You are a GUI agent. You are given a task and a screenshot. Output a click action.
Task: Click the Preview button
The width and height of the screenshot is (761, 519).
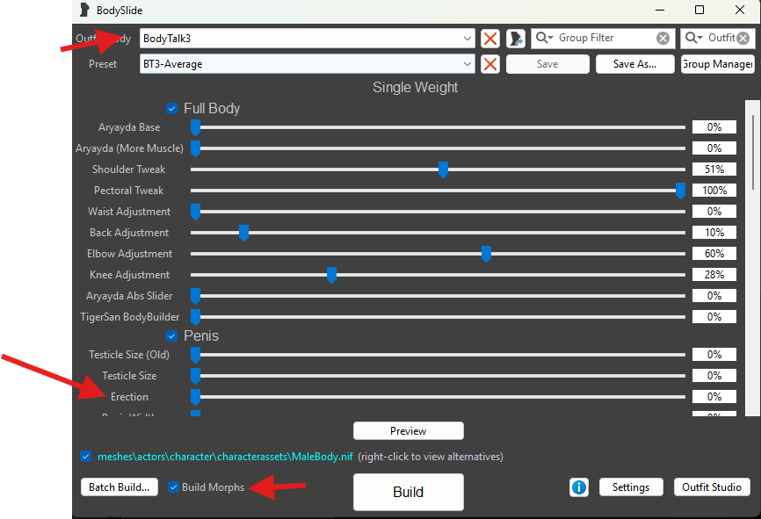click(408, 430)
